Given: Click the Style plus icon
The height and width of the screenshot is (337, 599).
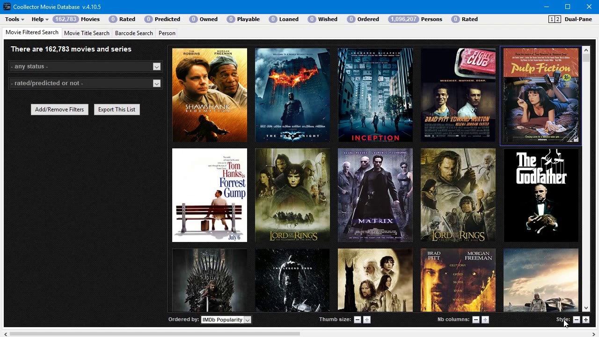Looking at the screenshot, I should 586,320.
